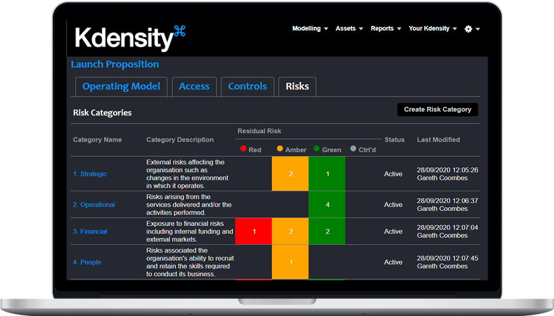
Task: Click the 28/09/2020 12:05:26 timestamp
Action: (447, 170)
